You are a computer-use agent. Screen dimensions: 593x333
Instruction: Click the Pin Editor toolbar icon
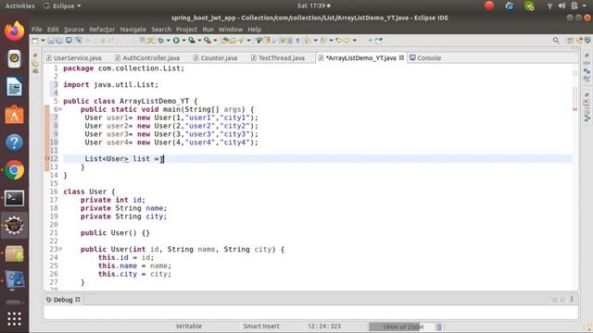coord(379,41)
